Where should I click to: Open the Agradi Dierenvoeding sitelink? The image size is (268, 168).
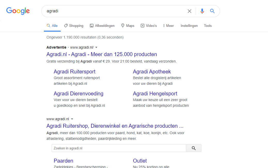point(78,94)
